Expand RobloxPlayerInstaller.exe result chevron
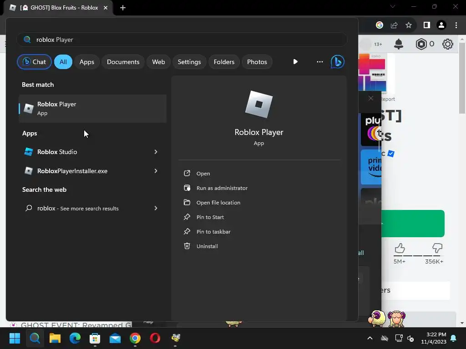Viewport: 466px width, 349px height. click(156, 171)
